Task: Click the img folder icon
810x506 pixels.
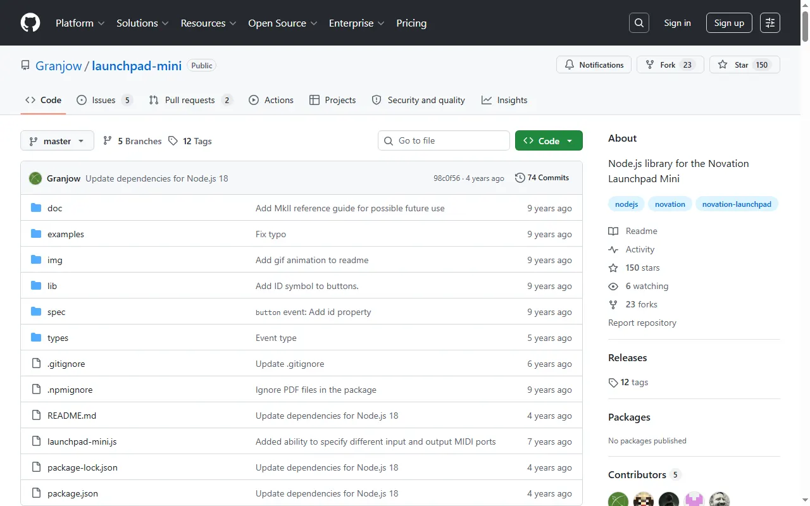Action: tap(36, 260)
